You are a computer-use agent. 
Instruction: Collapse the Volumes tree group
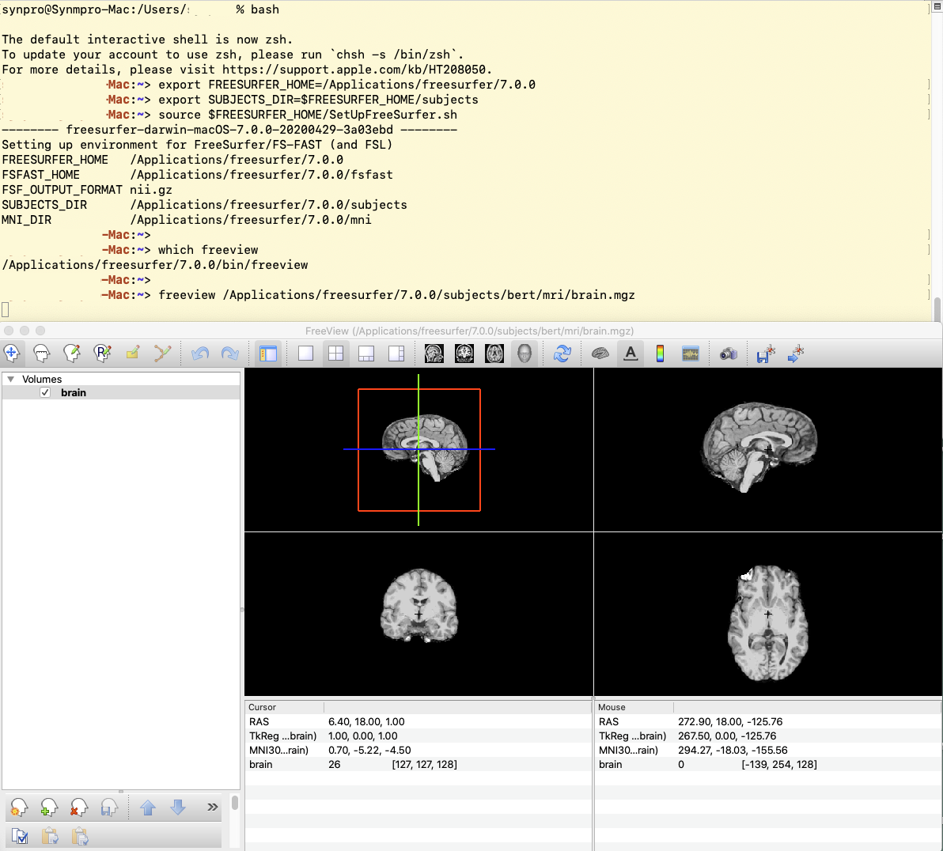pyautogui.click(x=10, y=380)
